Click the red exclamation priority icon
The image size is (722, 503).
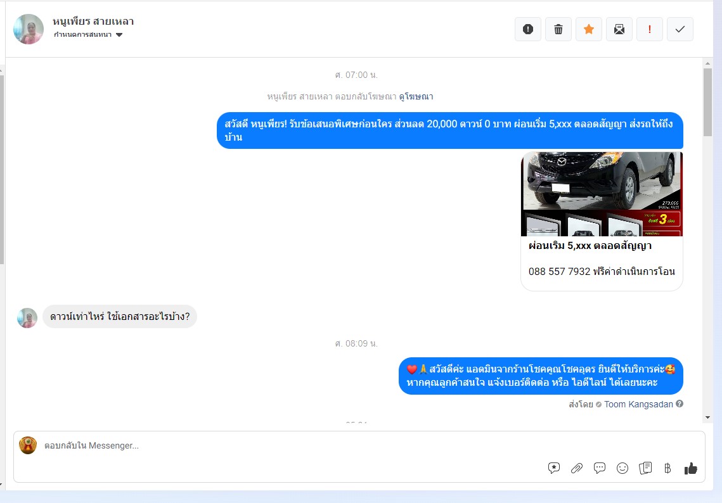(649, 29)
